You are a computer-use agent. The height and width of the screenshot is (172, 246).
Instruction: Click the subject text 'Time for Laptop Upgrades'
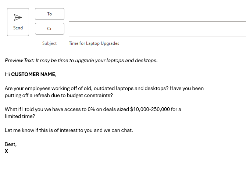[94, 43]
